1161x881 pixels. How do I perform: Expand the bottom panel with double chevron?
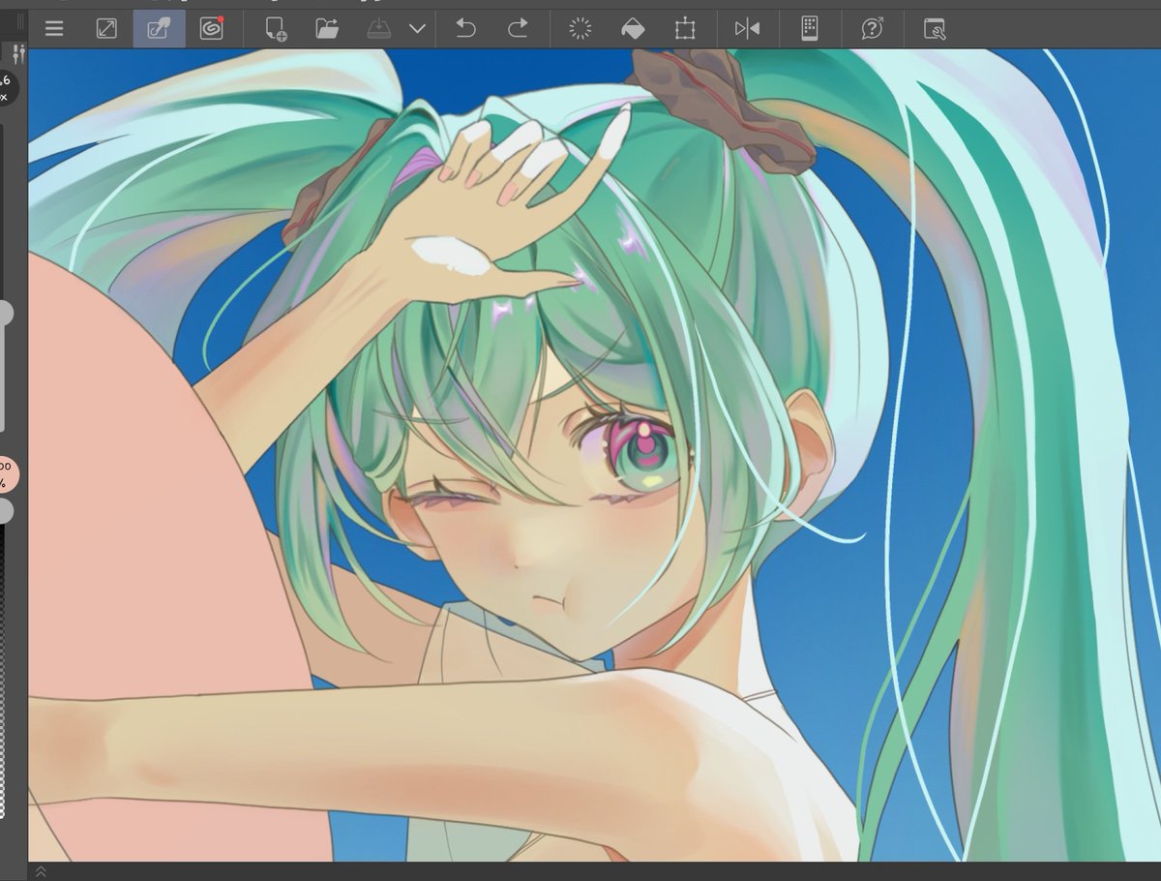click(x=41, y=871)
